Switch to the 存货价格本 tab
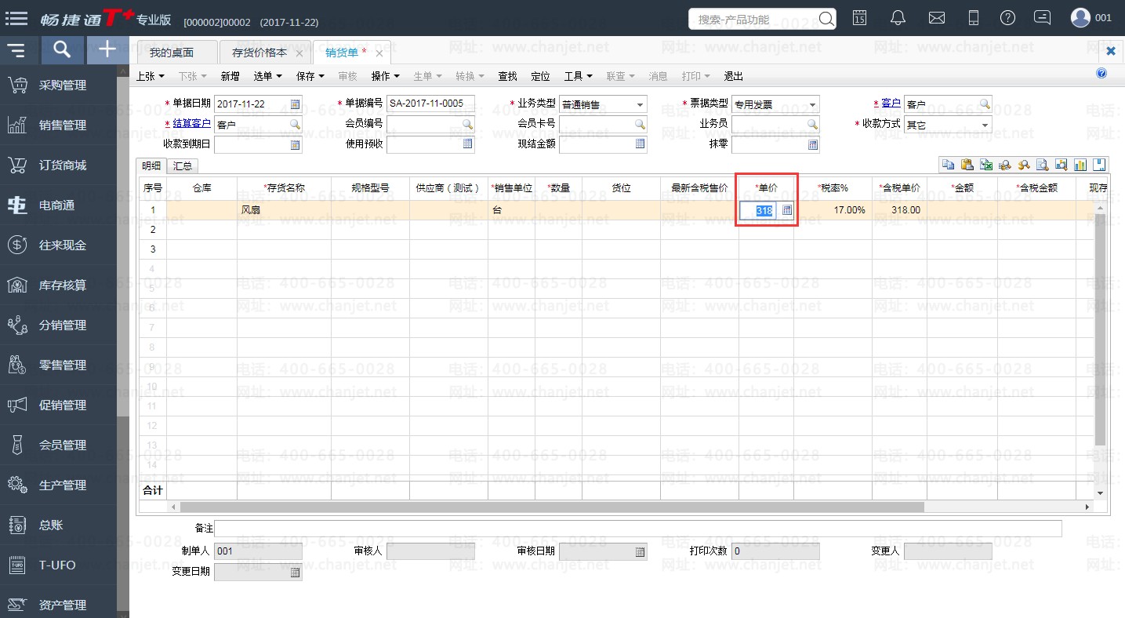 [x=259, y=53]
